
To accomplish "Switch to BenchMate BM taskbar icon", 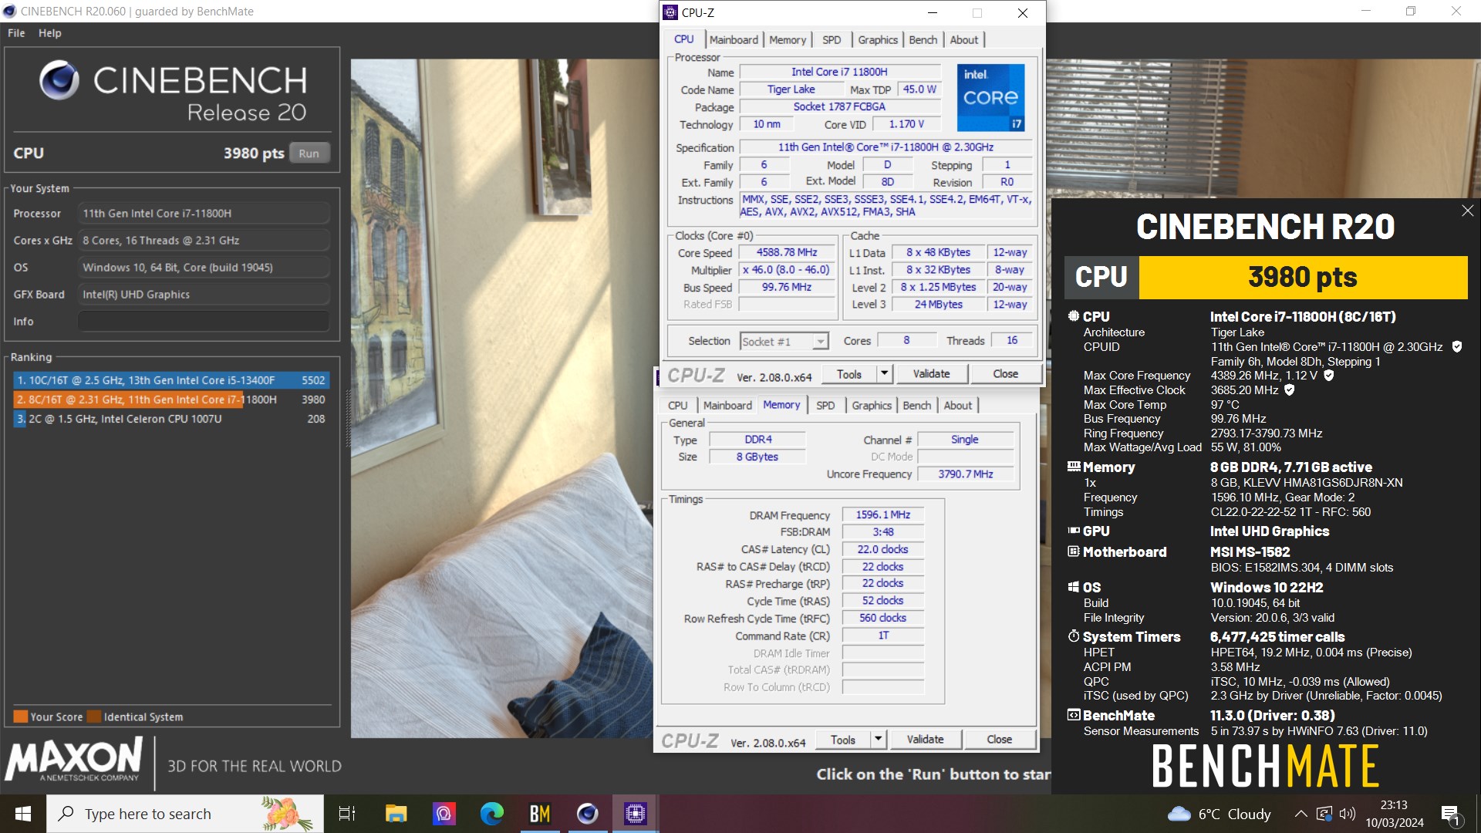I will (x=539, y=814).
